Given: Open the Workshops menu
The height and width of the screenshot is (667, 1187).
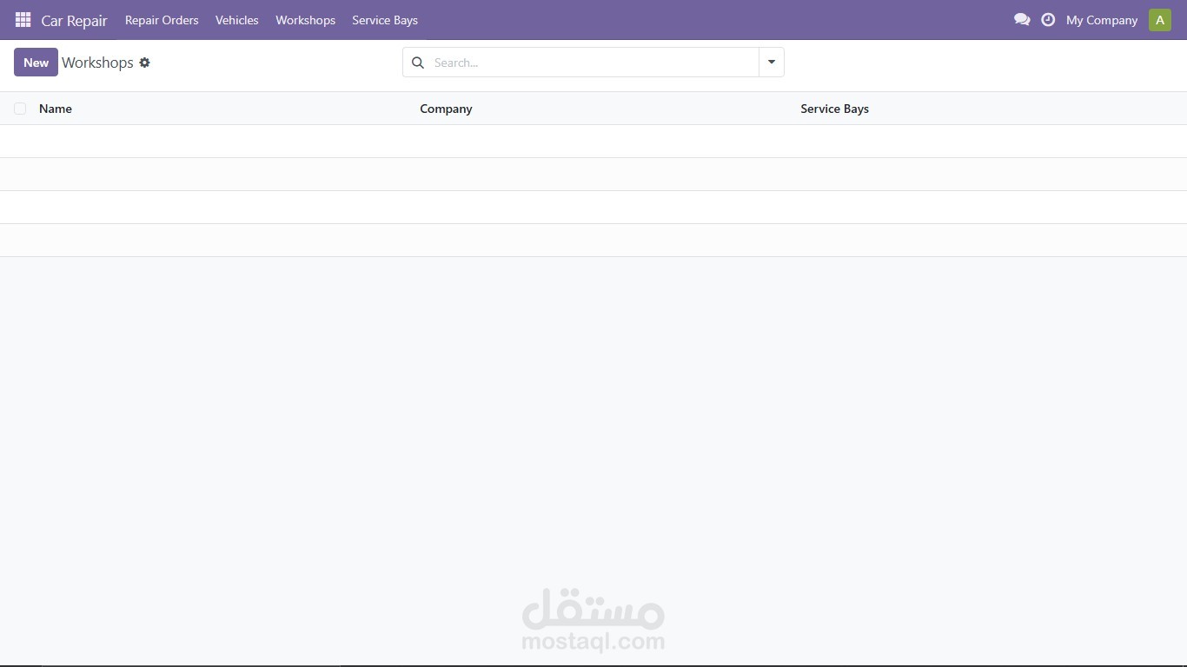Looking at the screenshot, I should point(305,20).
